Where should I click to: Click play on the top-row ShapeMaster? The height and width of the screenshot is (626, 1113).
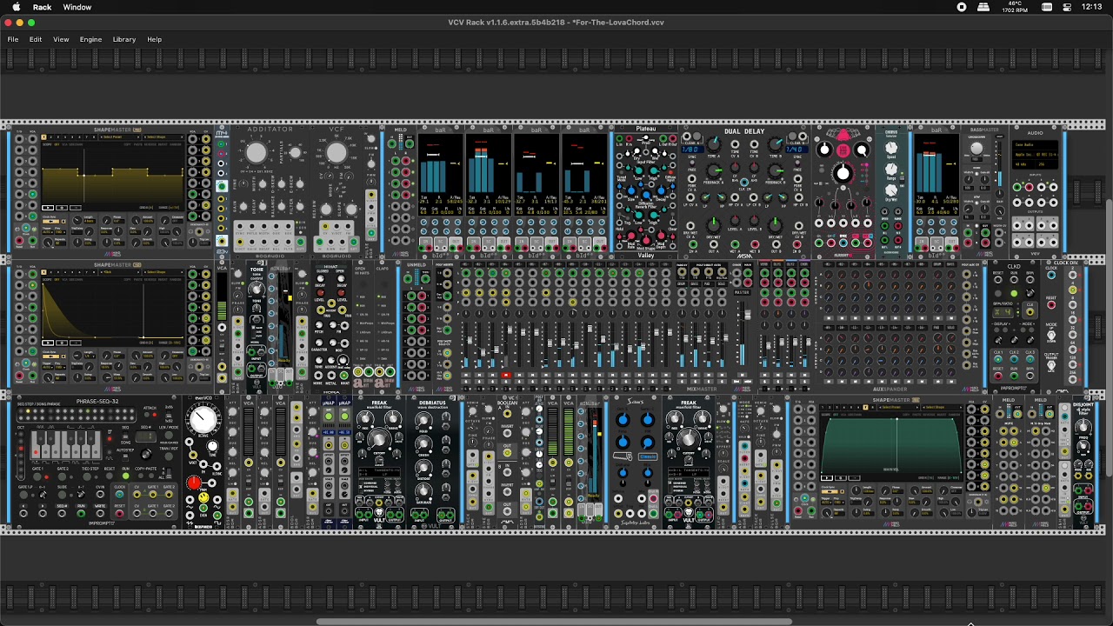click(x=47, y=208)
